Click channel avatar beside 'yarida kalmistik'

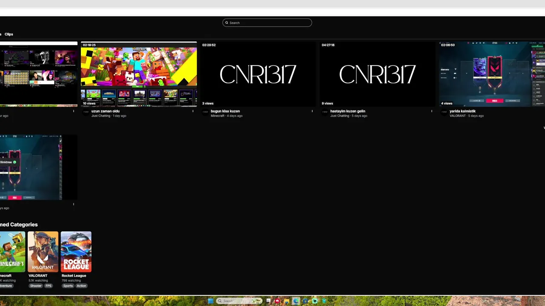(x=444, y=112)
